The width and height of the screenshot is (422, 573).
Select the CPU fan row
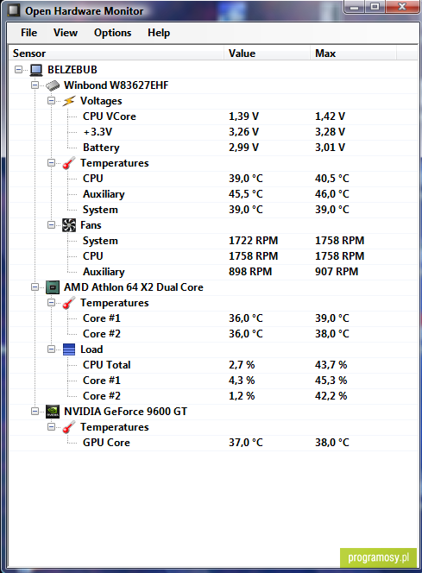[x=213, y=256]
